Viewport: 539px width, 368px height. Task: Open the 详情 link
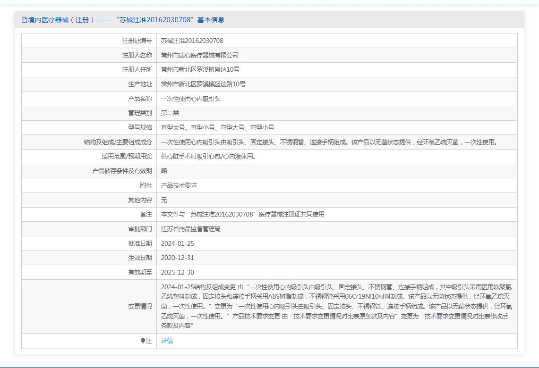[x=167, y=341]
